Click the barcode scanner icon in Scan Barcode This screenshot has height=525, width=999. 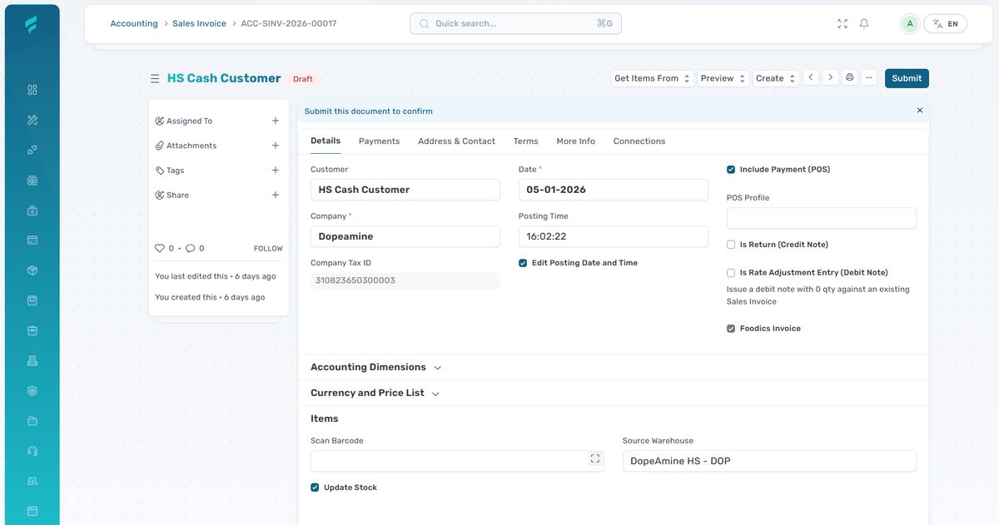[x=595, y=458]
